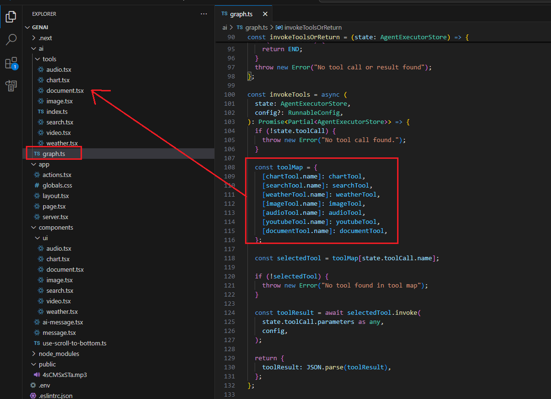Screen dimensions: 551x399
Task: Open the page.tsx file
Action: [54, 207]
